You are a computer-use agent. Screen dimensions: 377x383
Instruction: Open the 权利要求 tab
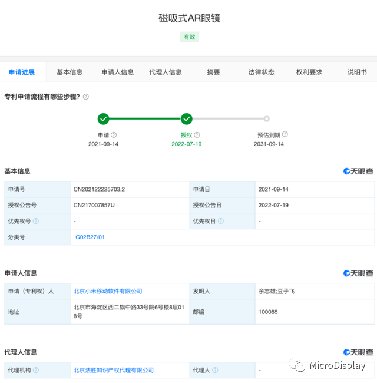pyautogui.click(x=309, y=72)
